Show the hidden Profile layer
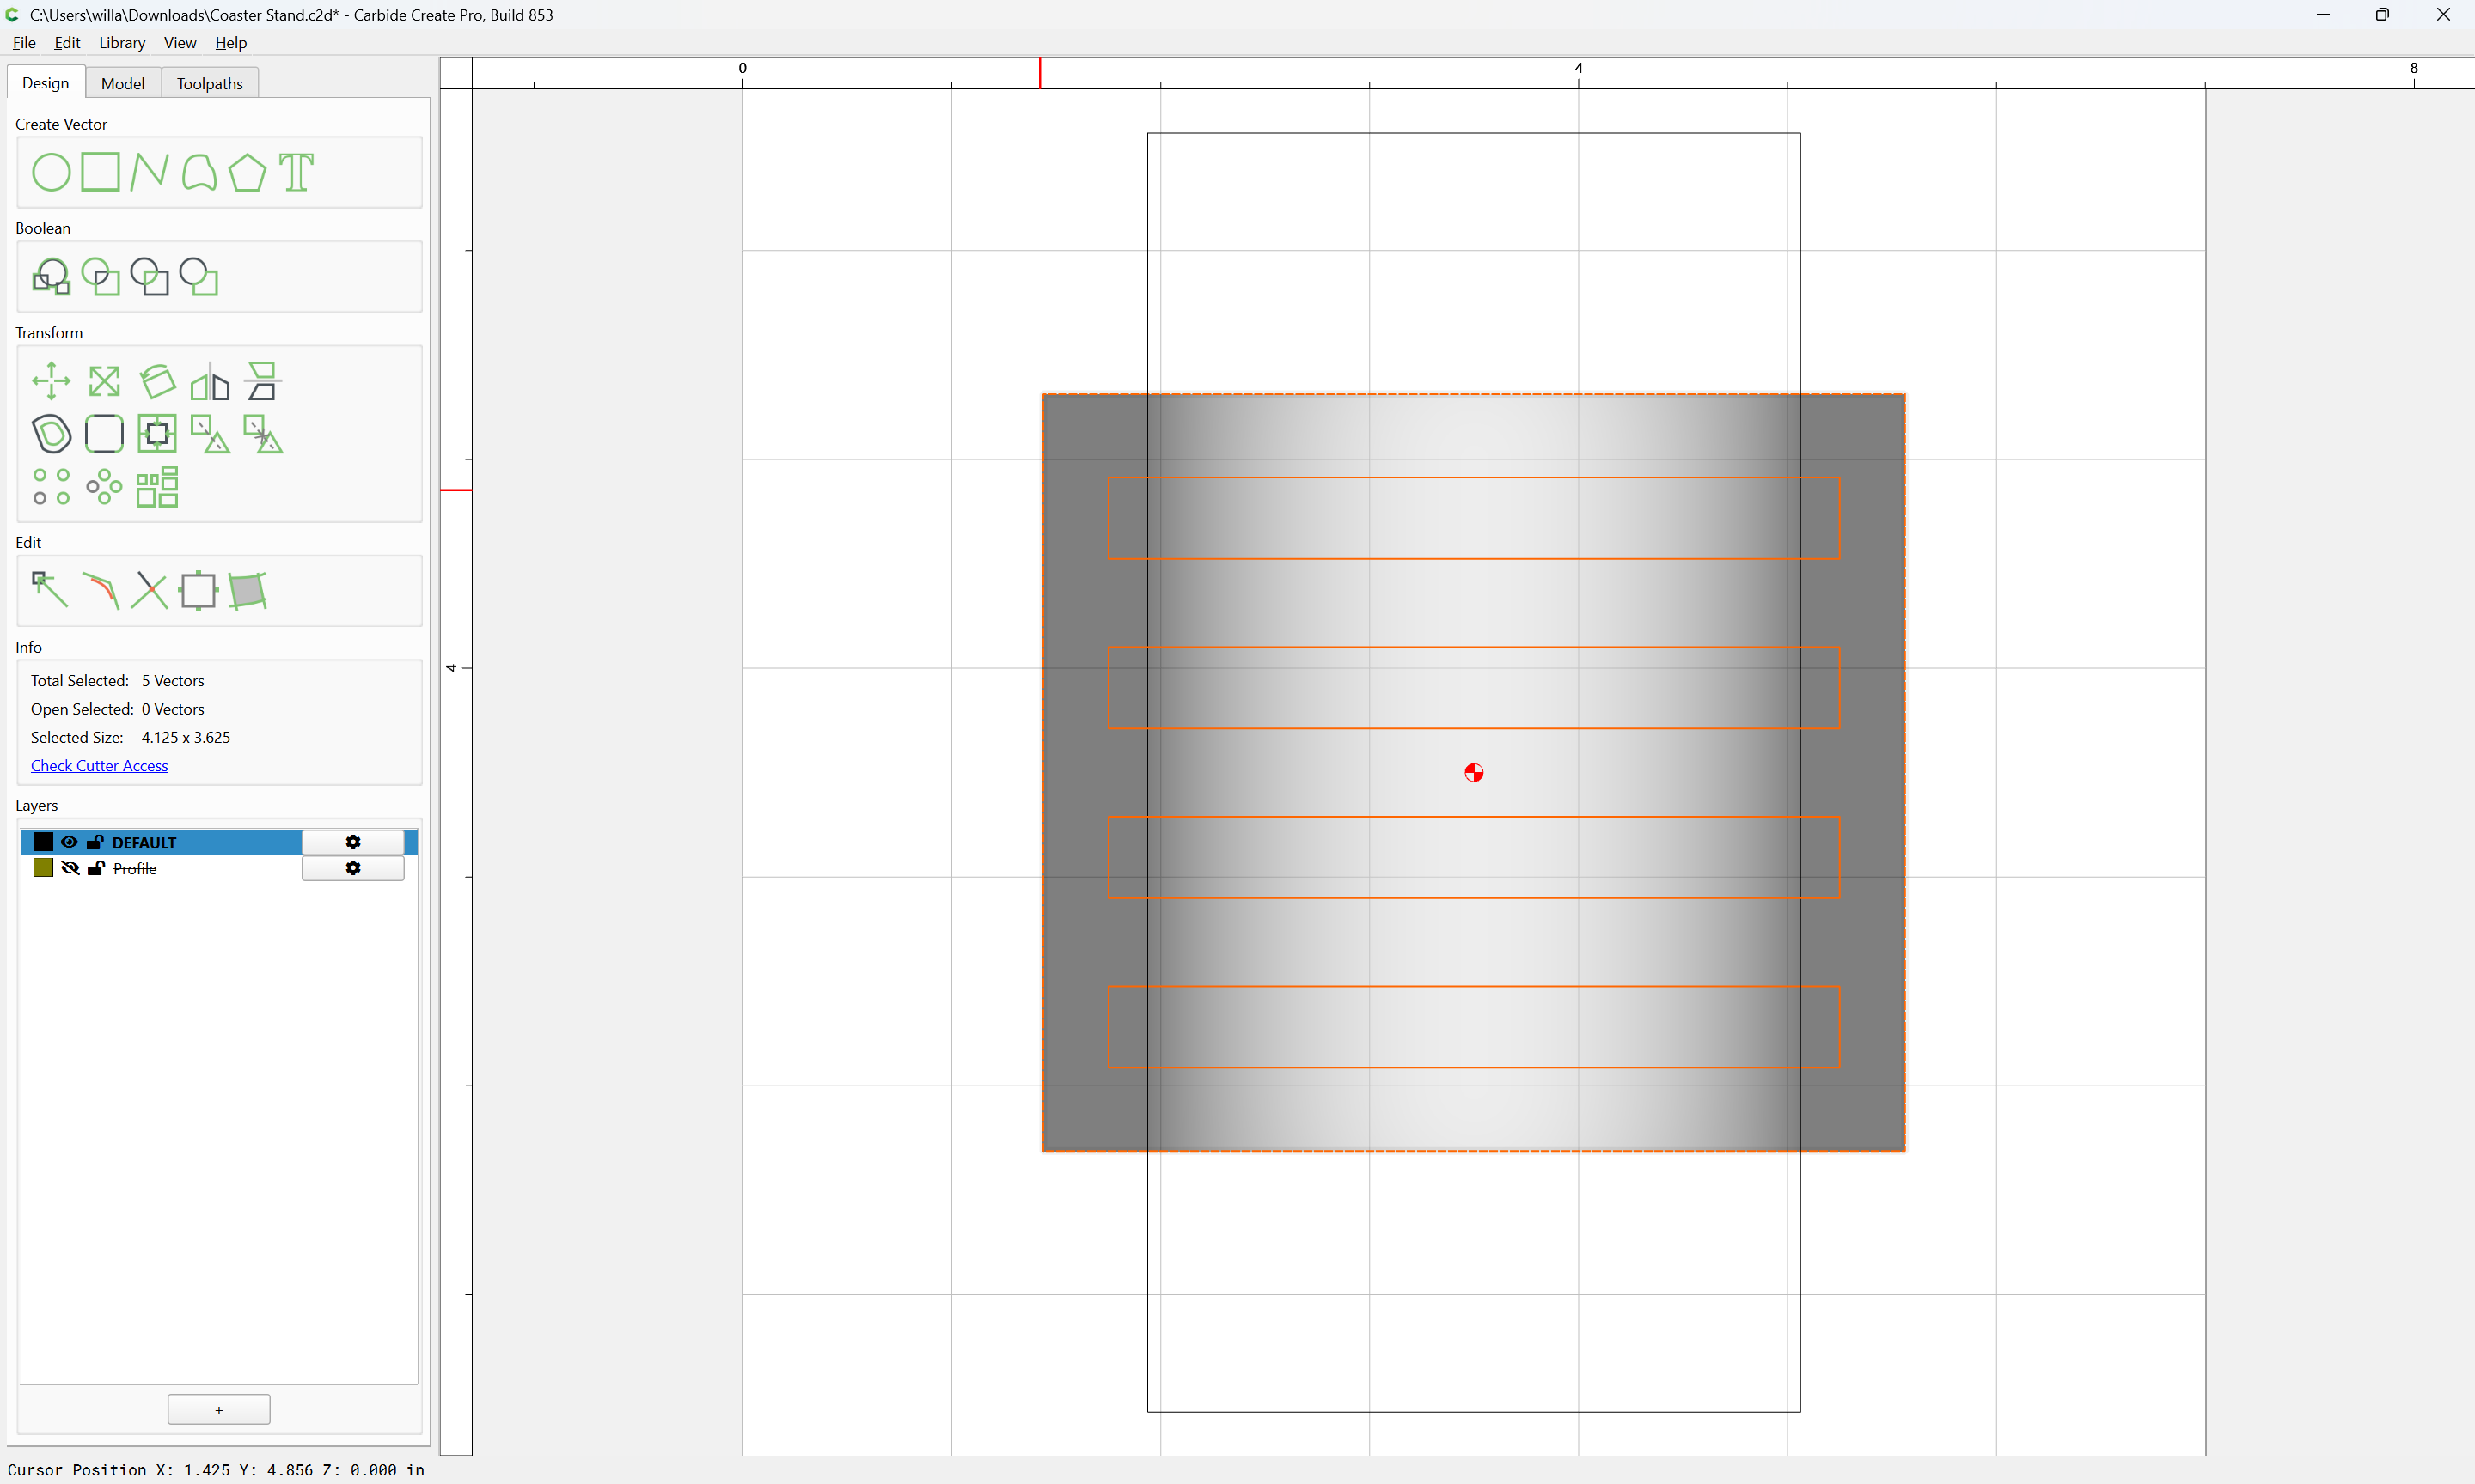Viewport: 2475px width, 1484px height. (x=69, y=868)
